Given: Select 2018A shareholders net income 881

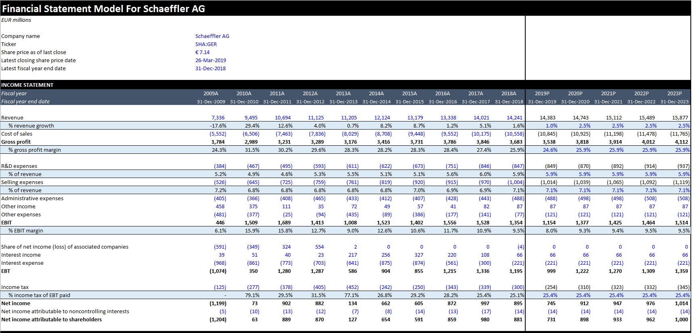Looking at the screenshot, I should pos(518,320).
